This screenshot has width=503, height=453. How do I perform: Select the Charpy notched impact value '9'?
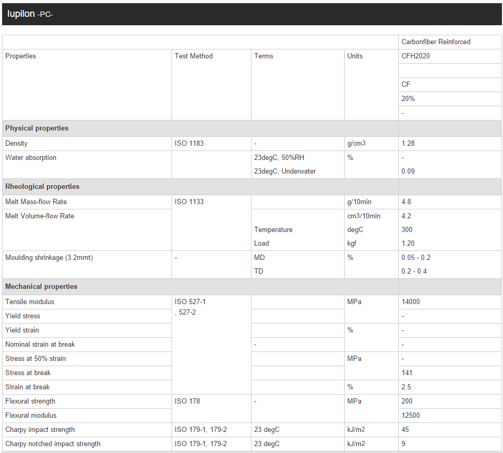tap(403, 444)
